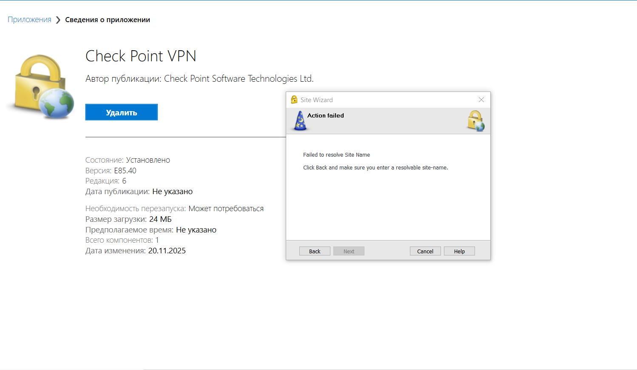Click 'Failed to resolve Site Name' message
The width and height of the screenshot is (637, 370).
(x=336, y=155)
